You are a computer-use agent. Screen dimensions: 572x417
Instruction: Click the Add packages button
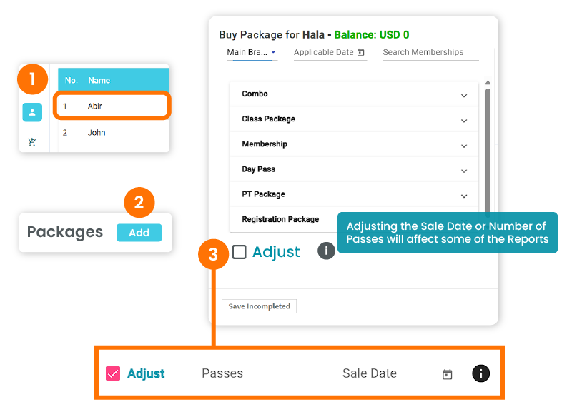pyautogui.click(x=139, y=233)
